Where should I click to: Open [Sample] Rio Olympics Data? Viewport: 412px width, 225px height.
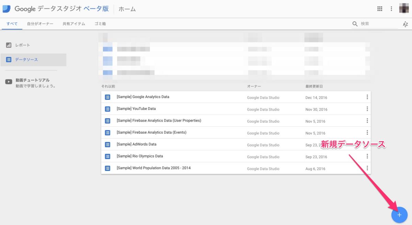click(140, 156)
